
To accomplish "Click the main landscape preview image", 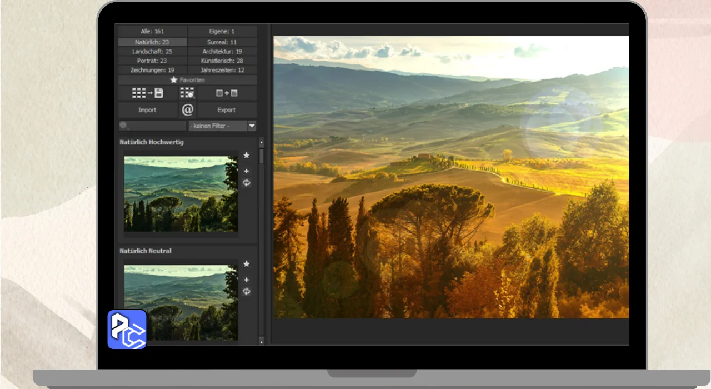I will 451,177.
